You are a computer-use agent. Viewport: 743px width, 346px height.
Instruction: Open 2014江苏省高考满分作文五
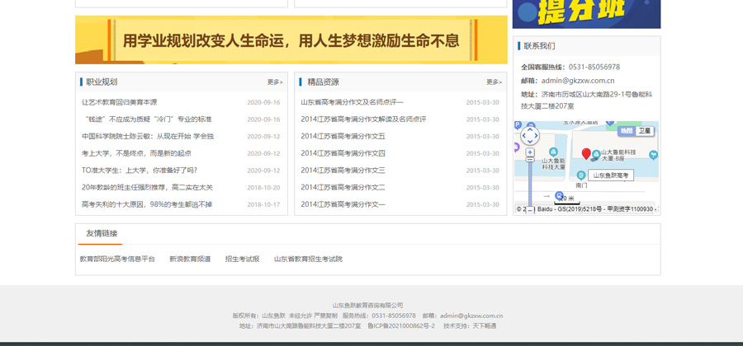343,136
